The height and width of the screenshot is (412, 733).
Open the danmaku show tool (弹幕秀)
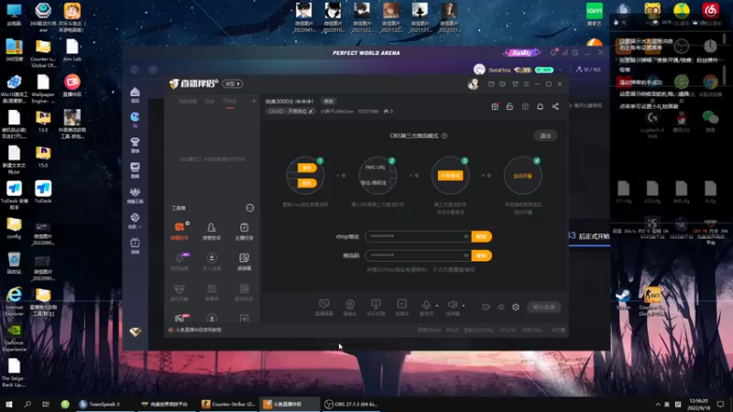tap(212, 292)
